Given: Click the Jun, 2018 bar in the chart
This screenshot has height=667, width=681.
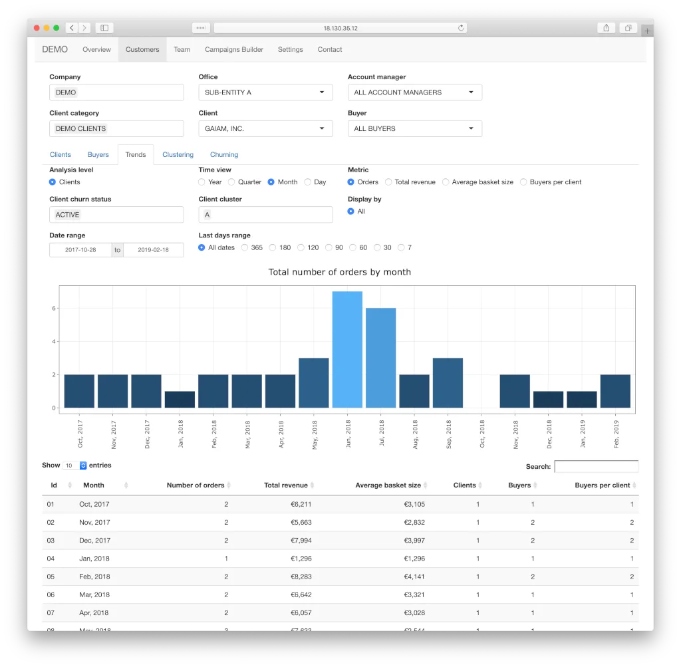Looking at the screenshot, I should tap(347, 350).
